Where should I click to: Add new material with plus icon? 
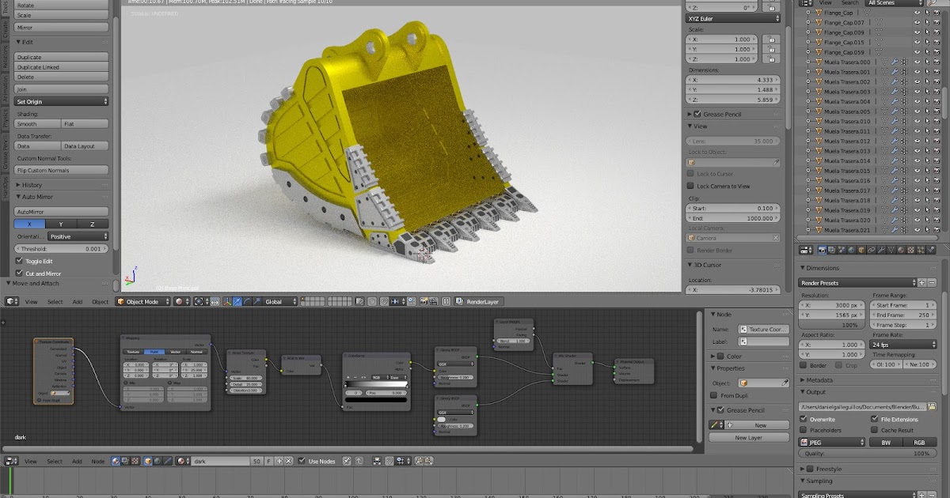pos(279,461)
